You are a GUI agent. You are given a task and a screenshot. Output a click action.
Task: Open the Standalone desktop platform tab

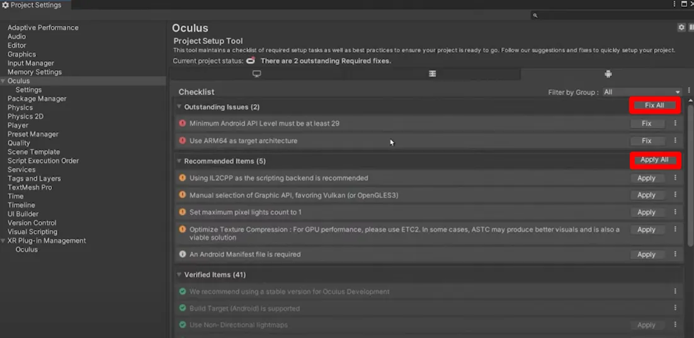point(257,74)
